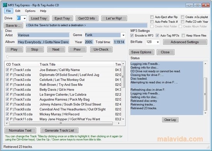The height and width of the screenshot is (151, 212).
Task: Enable Create .m3u playlist checkbox
Action: 182,17
